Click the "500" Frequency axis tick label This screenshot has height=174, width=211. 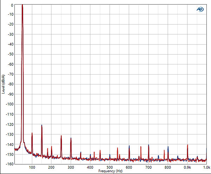[x=110, y=167]
